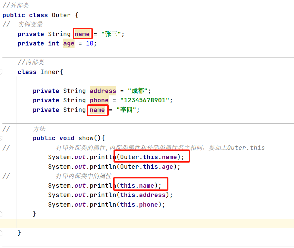
Task: Select the int keyword
Action: point(53,43)
